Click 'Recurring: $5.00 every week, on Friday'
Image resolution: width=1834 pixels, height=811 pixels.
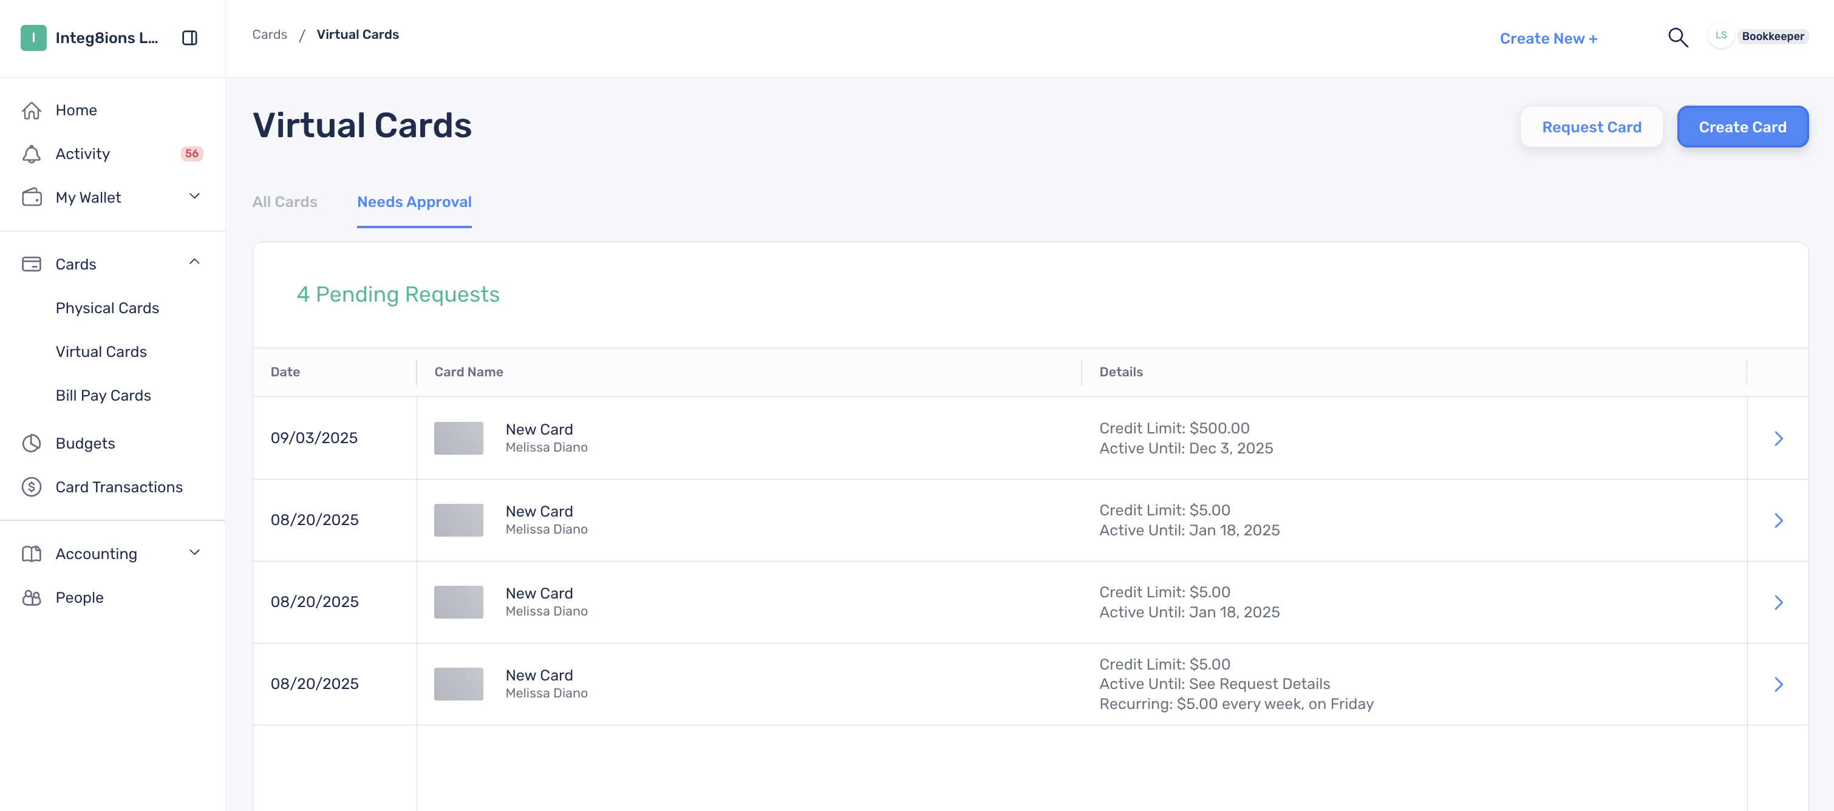1236,704
